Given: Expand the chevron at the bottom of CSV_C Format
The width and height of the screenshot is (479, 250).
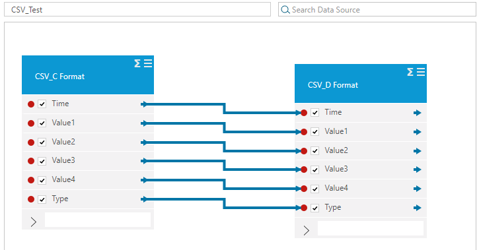Looking at the screenshot, I should tap(33, 222).
